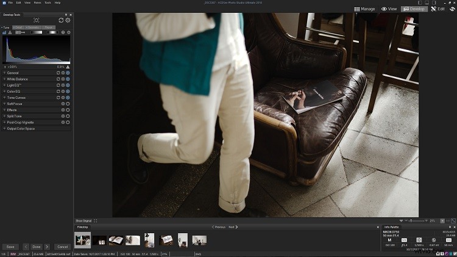Open Split Tone gear options

click(x=63, y=116)
